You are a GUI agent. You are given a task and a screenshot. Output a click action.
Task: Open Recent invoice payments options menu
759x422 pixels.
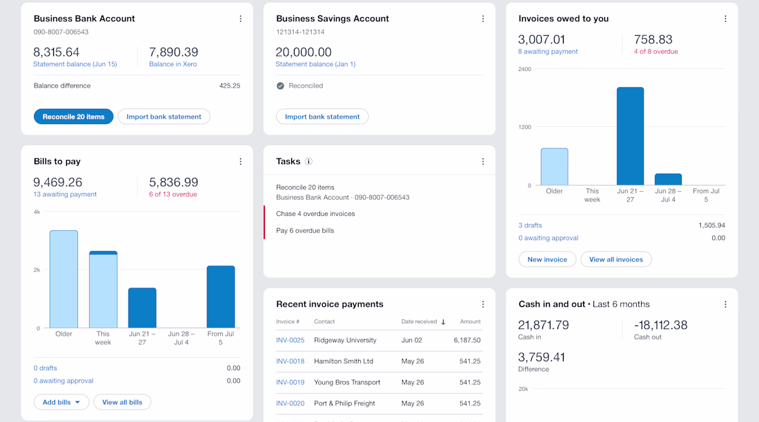point(483,304)
